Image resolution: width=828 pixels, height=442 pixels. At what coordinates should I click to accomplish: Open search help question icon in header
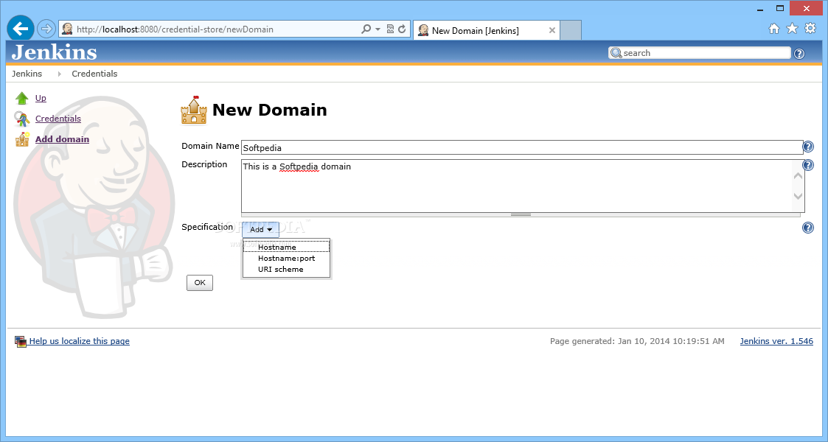pyautogui.click(x=799, y=53)
